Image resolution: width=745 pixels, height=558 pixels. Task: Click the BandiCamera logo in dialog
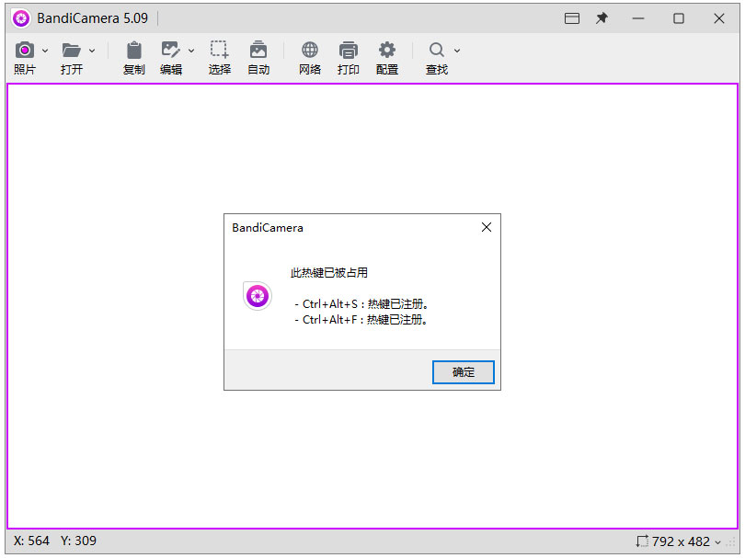pyautogui.click(x=258, y=296)
